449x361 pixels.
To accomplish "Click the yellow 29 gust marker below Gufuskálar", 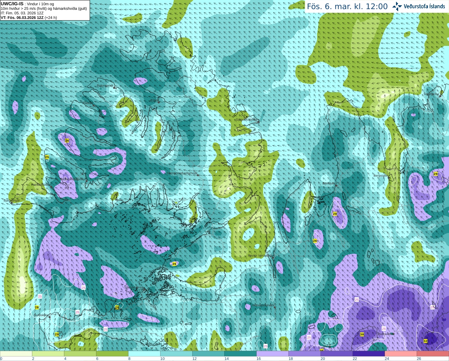I will [x=57, y=334].
